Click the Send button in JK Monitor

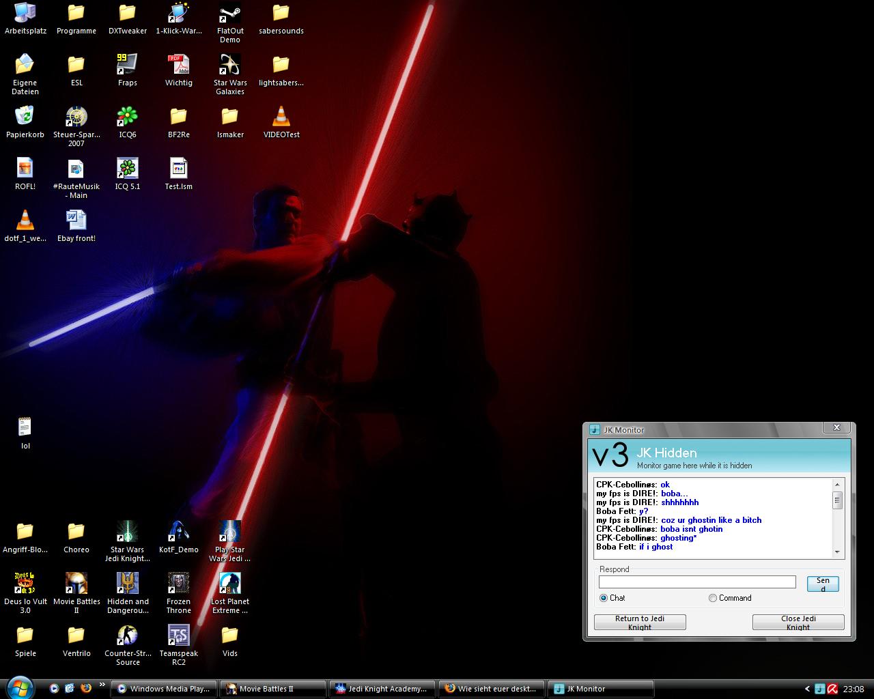click(x=823, y=584)
